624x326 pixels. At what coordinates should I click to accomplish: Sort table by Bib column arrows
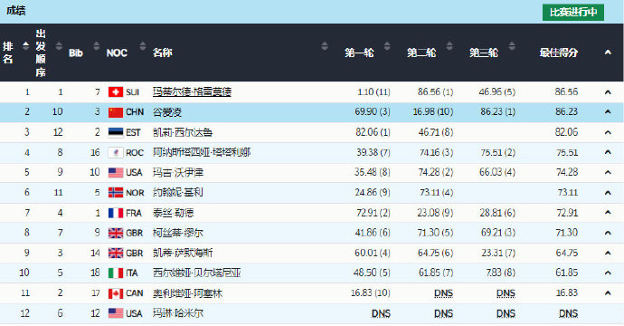tap(96, 46)
